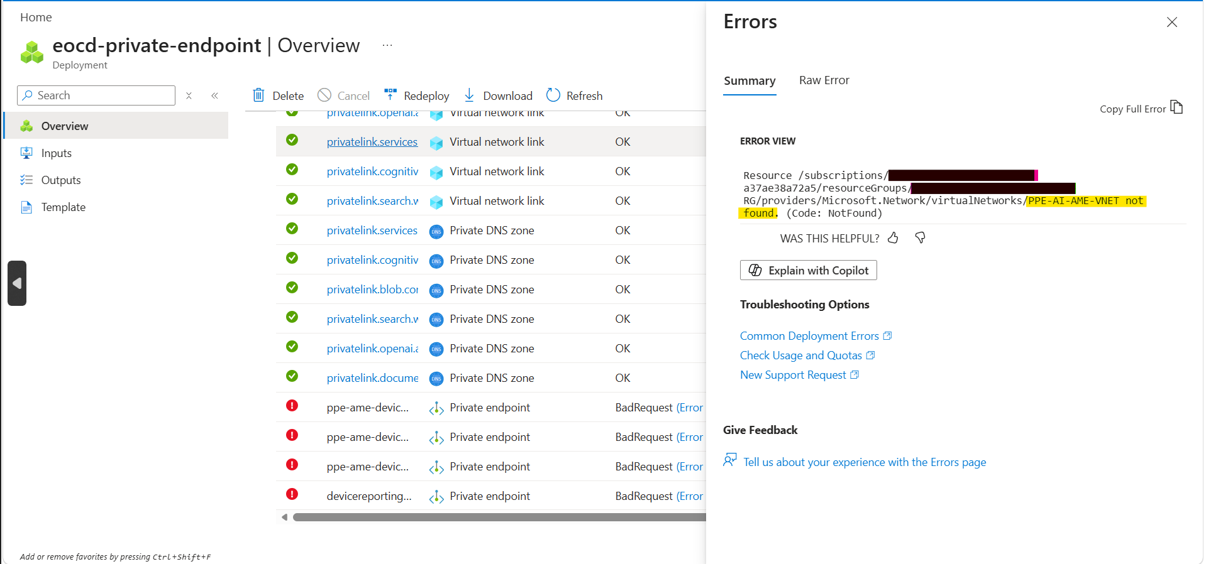Click the virtual network link icon for privatelink.cognitiv

[436, 172]
